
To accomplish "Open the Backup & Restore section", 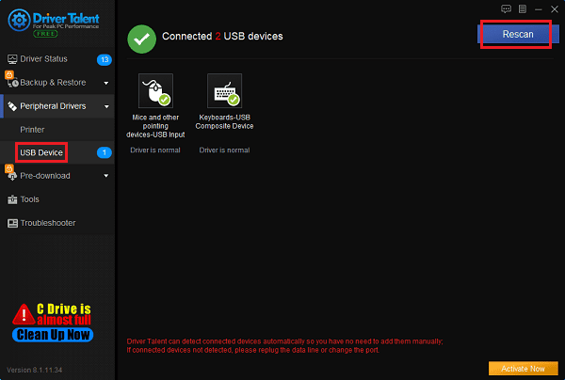I will pyautogui.click(x=57, y=83).
